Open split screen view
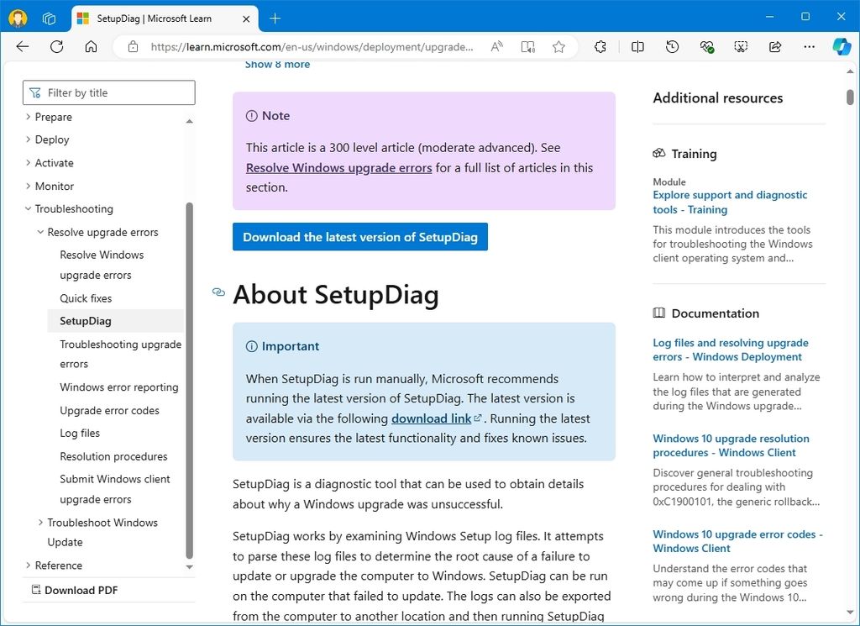This screenshot has height=626, width=860. pyautogui.click(x=637, y=46)
